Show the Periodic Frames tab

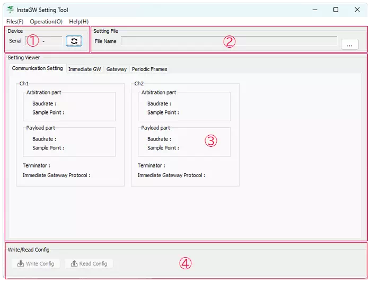click(149, 69)
